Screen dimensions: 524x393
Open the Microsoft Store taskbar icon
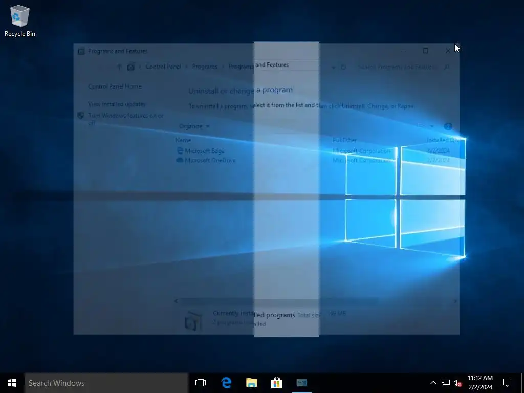(x=277, y=383)
